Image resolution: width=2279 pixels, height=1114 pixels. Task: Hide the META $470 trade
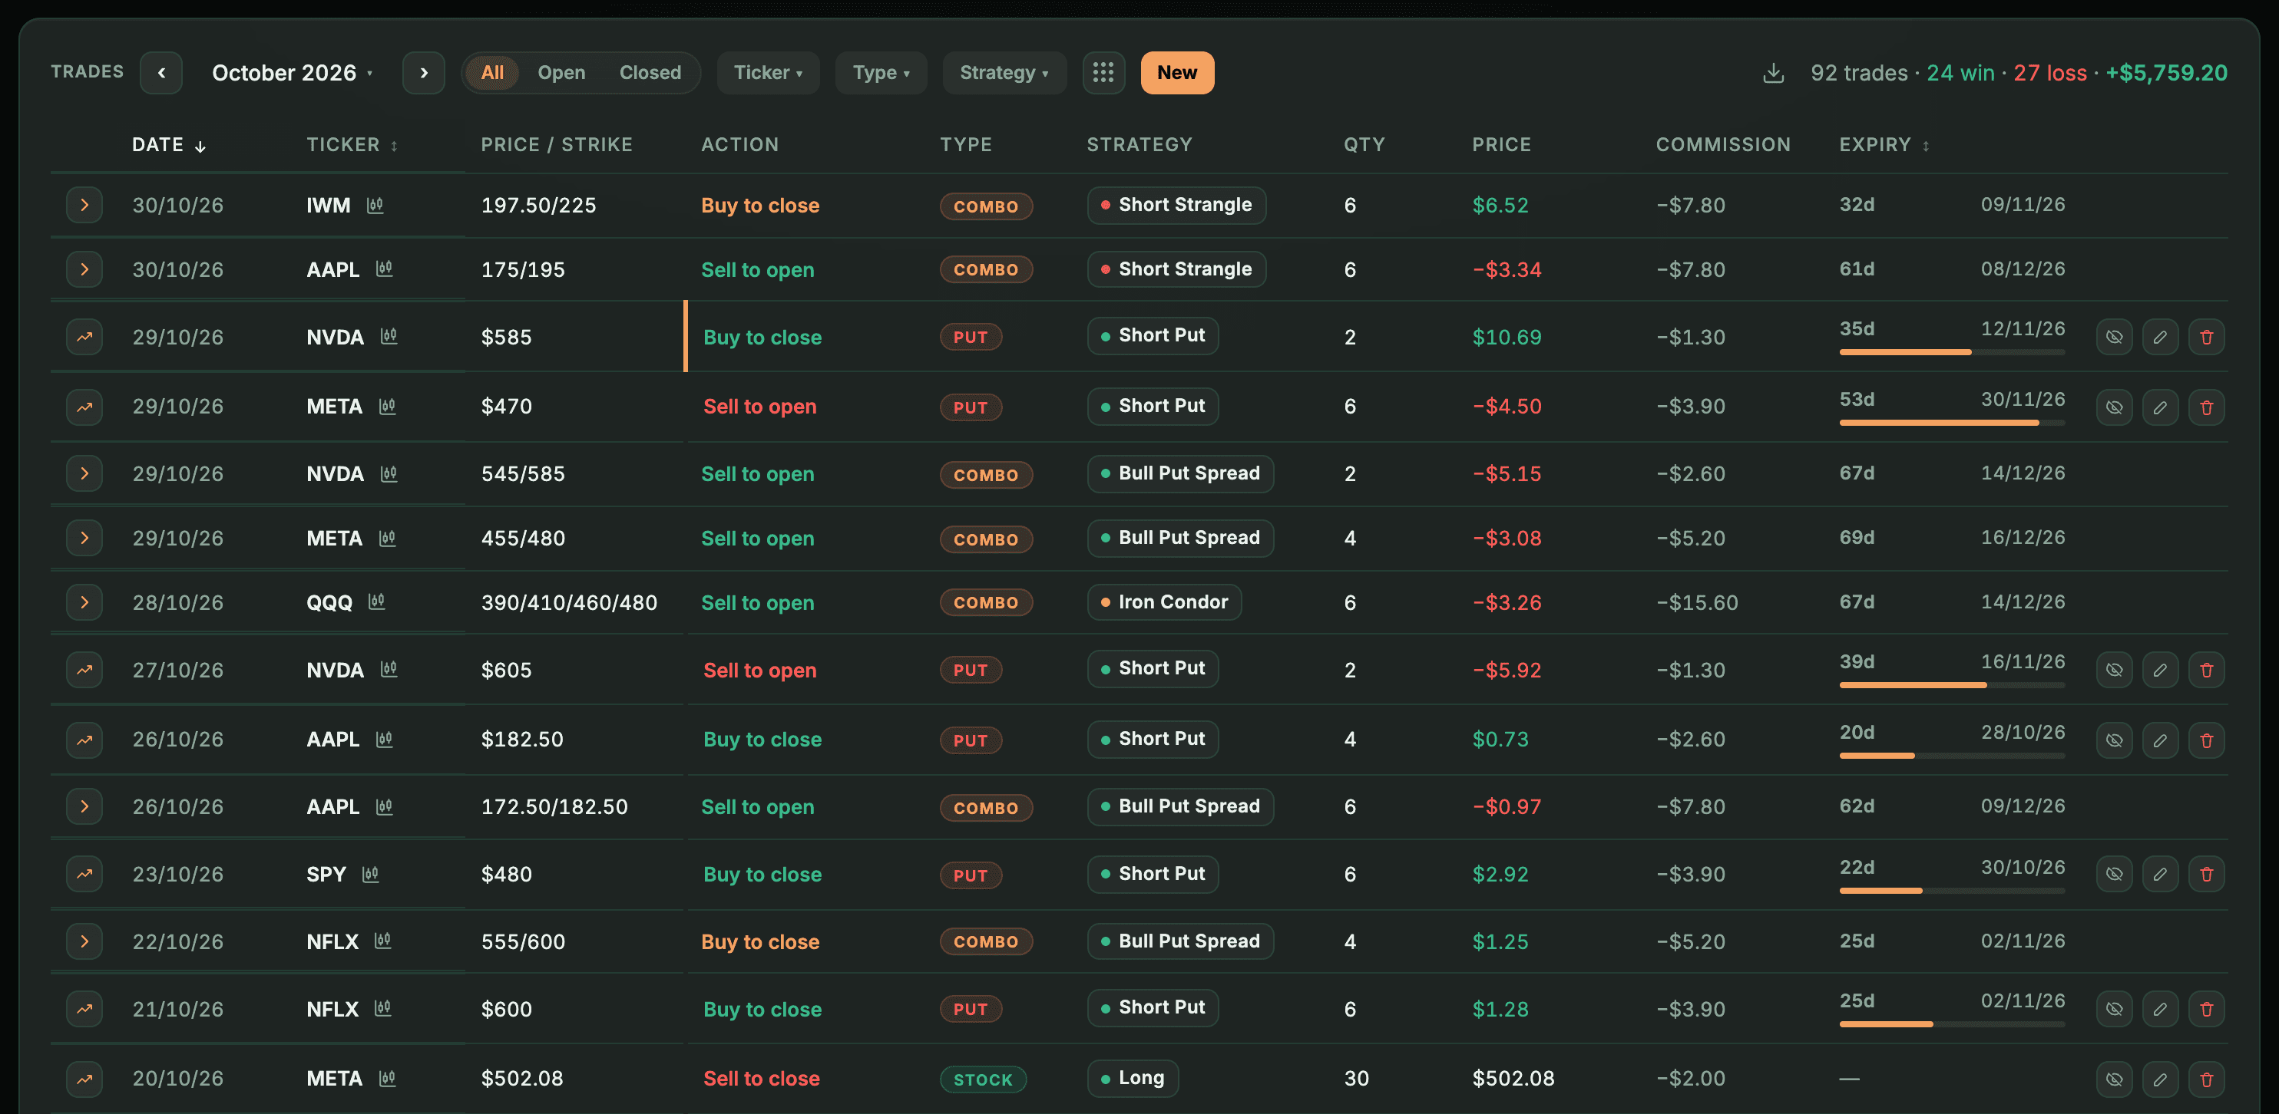click(x=2114, y=407)
